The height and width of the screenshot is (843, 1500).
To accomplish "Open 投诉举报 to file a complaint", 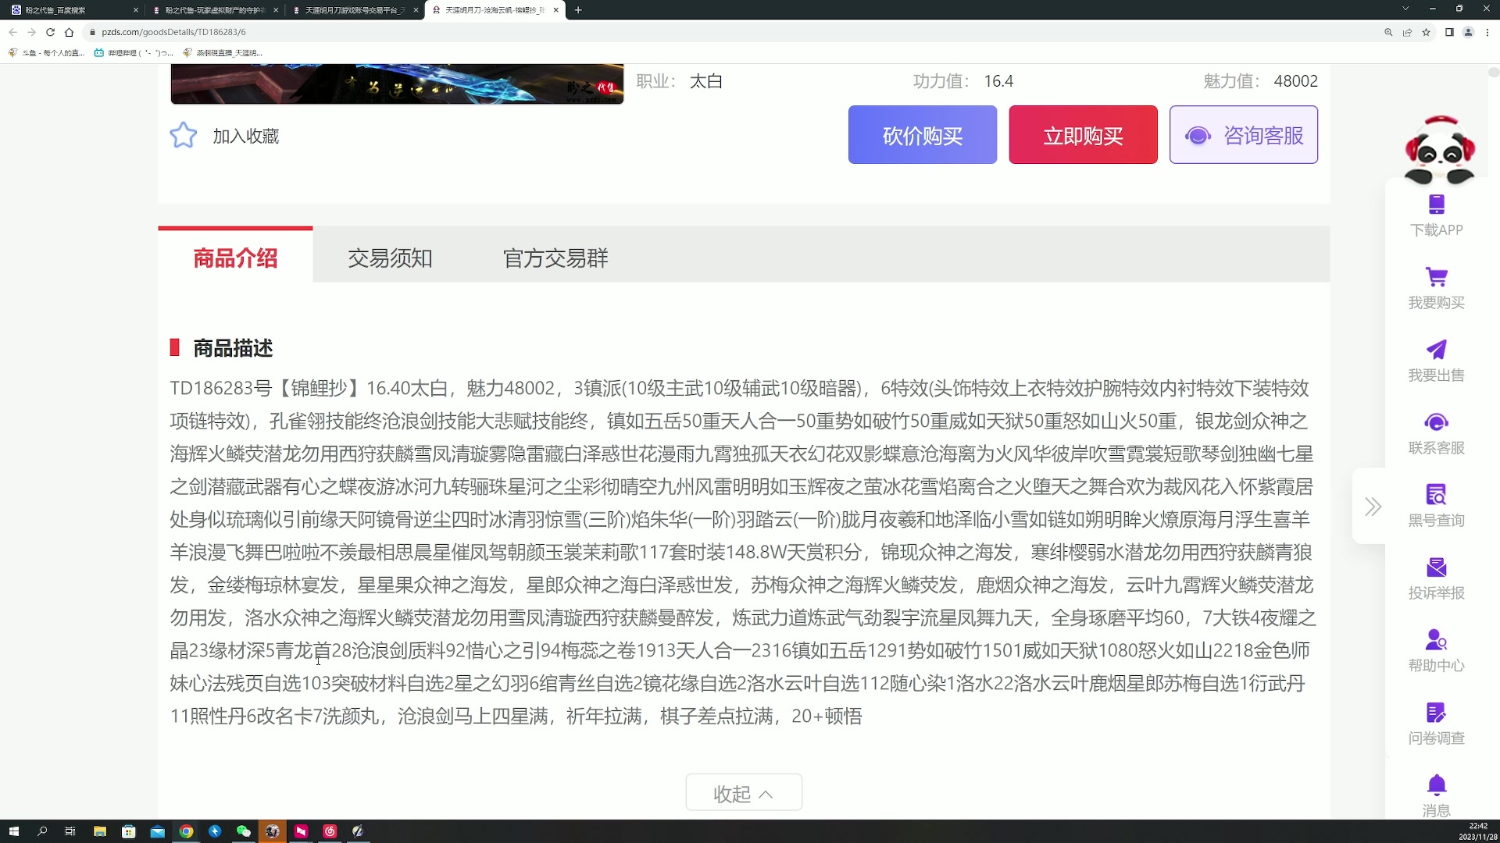I will pyautogui.click(x=1436, y=568).
